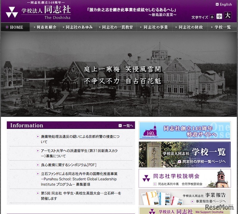Click the 一覧へ arrow in Information header
The height and width of the screenshot is (214, 238).
click(126, 126)
